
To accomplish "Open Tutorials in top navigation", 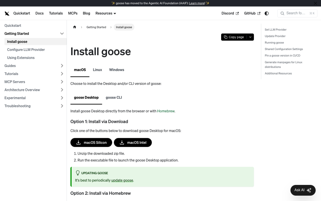I will click(x=56, y=13).
